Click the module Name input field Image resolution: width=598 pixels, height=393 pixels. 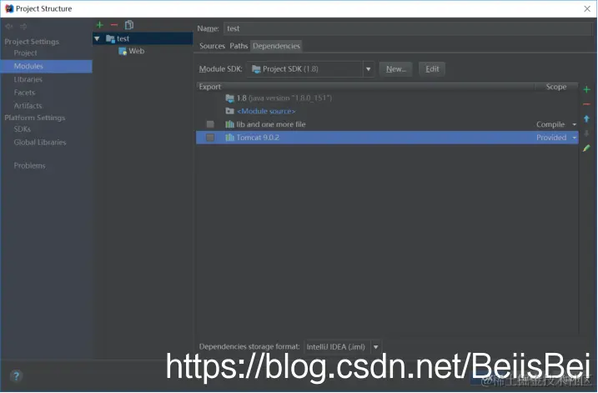[x=407, y=28]
